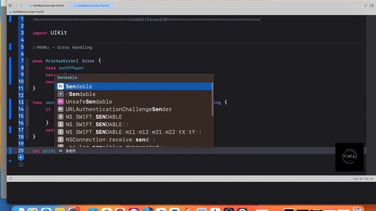
Task: Click line number 20 in the gutter
Action: click(x=21, y=151)
